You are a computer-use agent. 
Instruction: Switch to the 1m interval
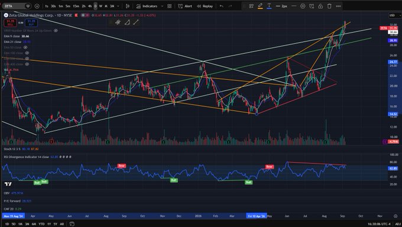coord(60,6)
